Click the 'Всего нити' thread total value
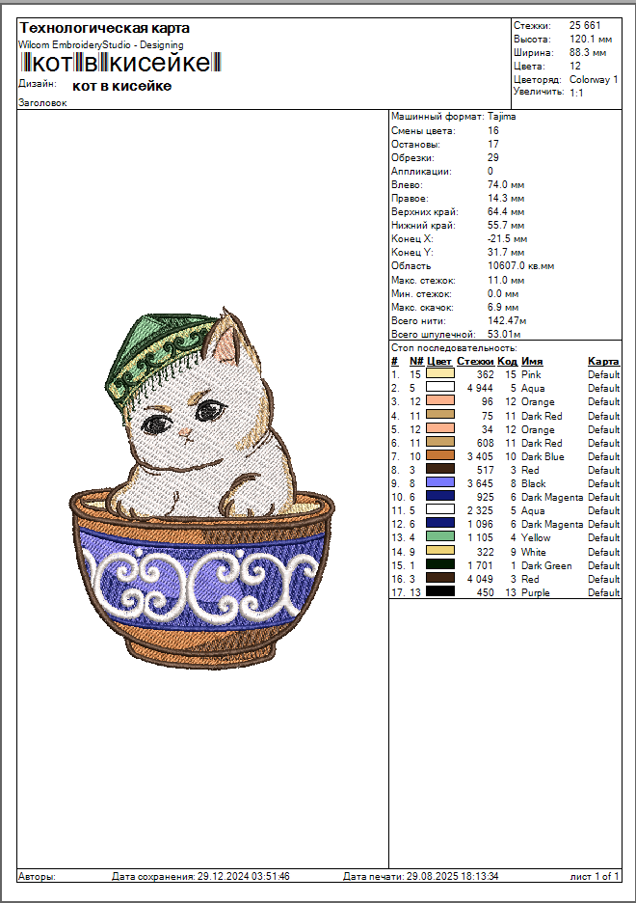The height and width of the screenshot is (903, 636). coord(507,320)
